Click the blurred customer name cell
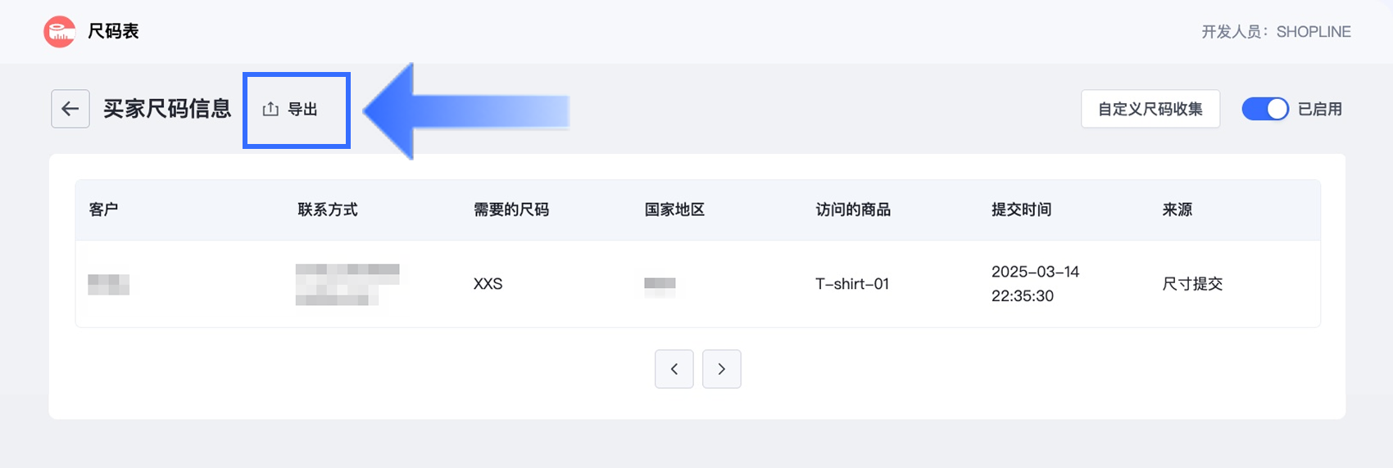Viewport: 1393px width, 468px height. point(109,285)
